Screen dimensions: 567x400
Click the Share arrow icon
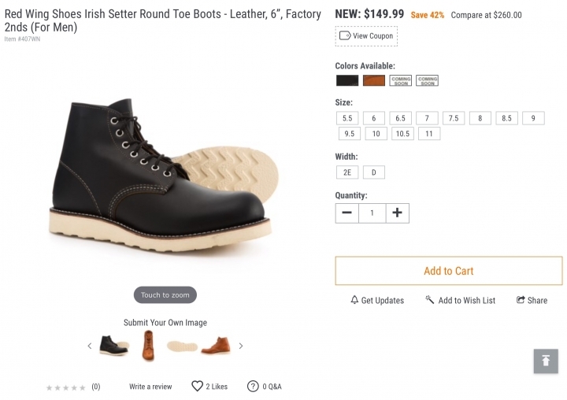click(x=521, y=300)
